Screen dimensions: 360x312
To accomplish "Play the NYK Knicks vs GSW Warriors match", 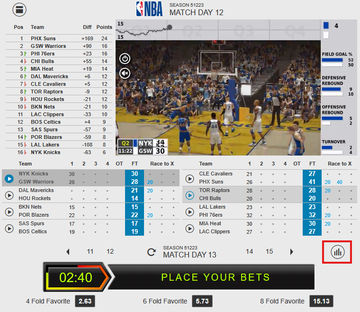I will click(x=9, y=179).
